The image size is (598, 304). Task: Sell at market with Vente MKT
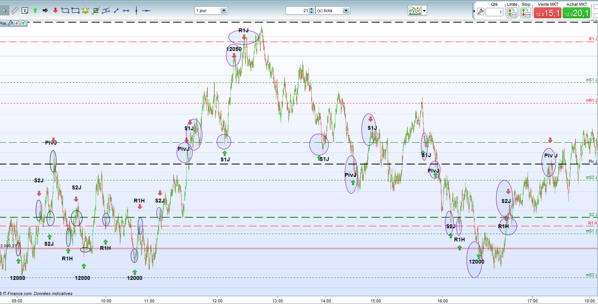pyautogui.click(x=547, y=12)
